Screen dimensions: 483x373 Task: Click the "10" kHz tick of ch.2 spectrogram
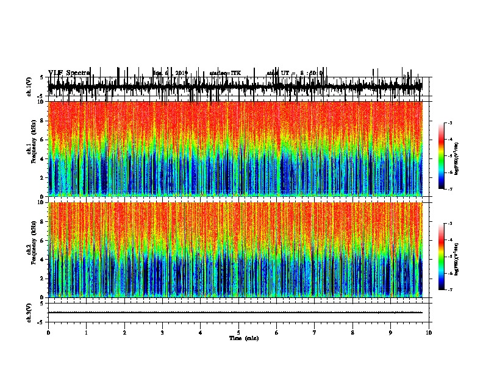(x=41, y=202)
